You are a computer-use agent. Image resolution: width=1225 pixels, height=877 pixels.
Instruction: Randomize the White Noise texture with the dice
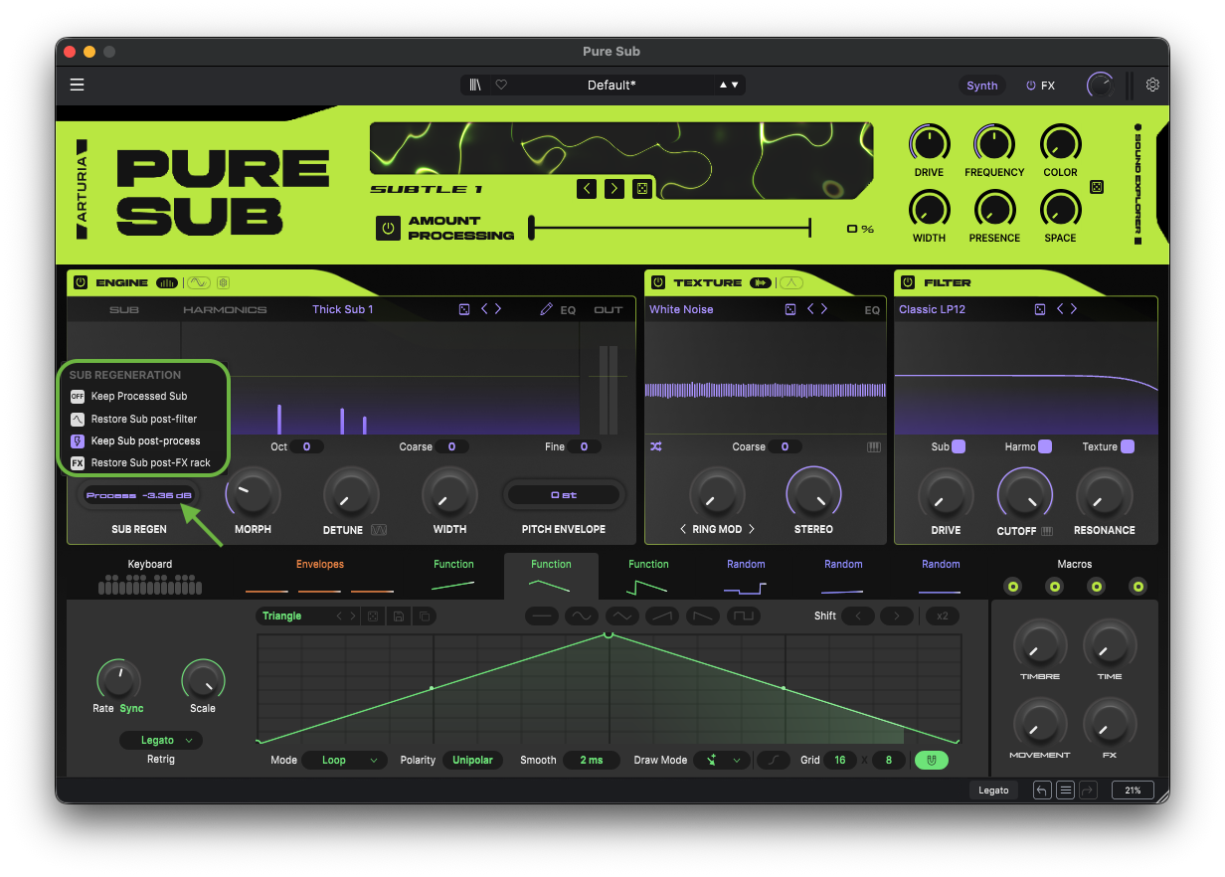tap(790, 309)
